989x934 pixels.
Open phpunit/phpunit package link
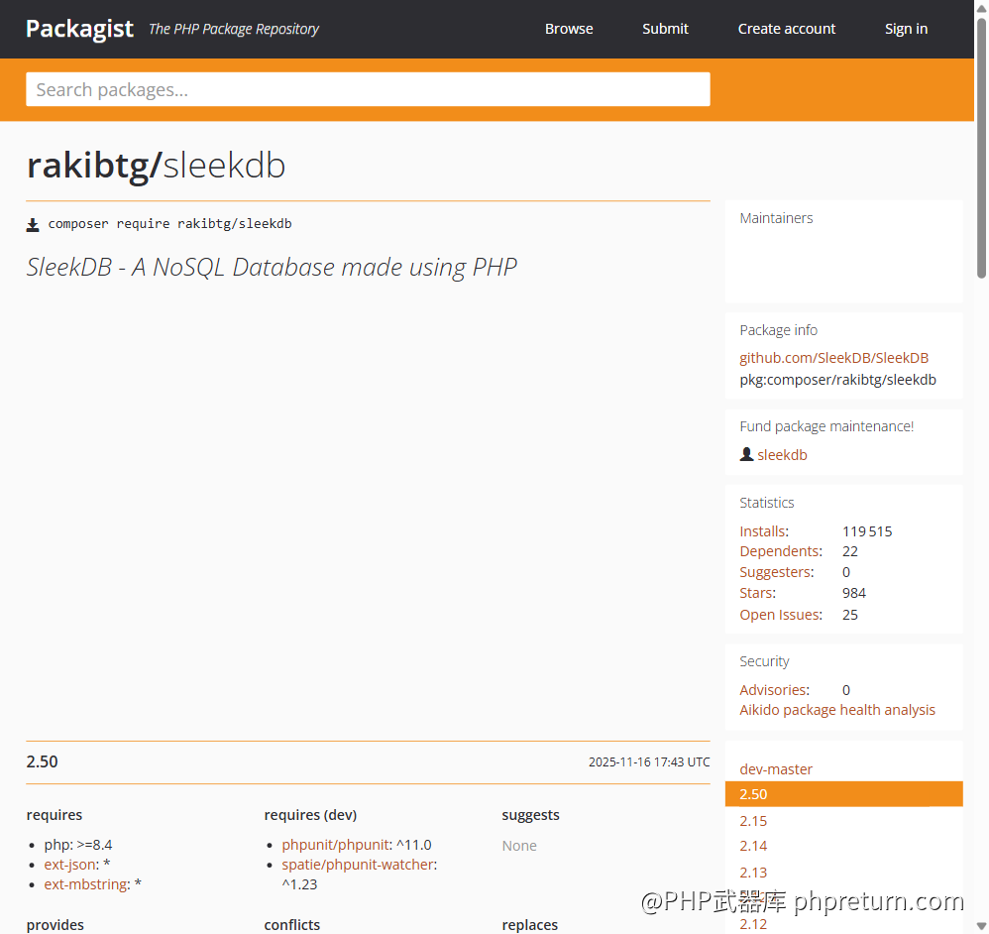point(335,845)
